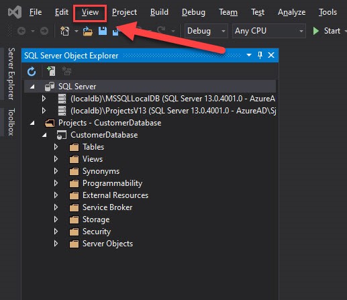Viewport: 347px width, 300px height.
Task: Open the Debug menu
Action: (x=193, y=12)
